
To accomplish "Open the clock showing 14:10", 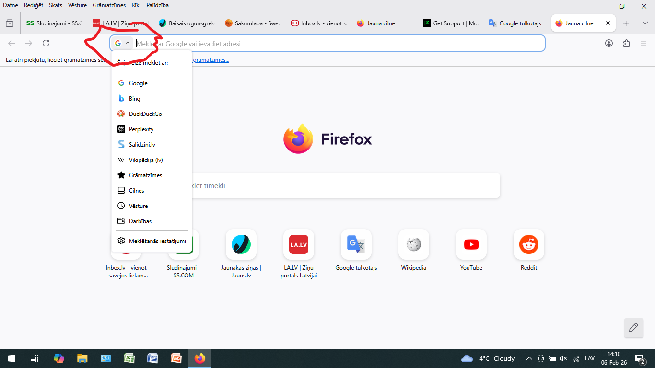I will coord(614,358).
